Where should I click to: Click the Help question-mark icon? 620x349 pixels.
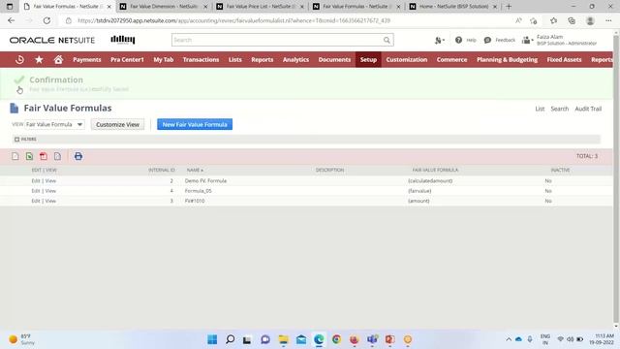coord(458,40)
